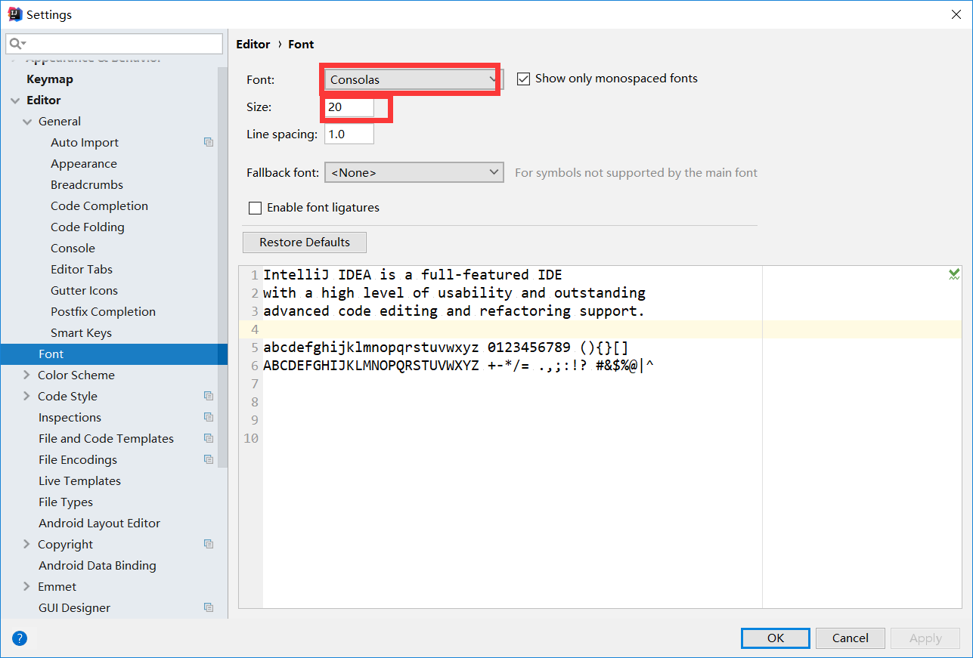Click the Restore Defaults button
The height and width of the screenshot is (658, 973).
point(305,243)
